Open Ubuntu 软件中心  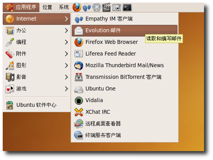click(36, 105)
